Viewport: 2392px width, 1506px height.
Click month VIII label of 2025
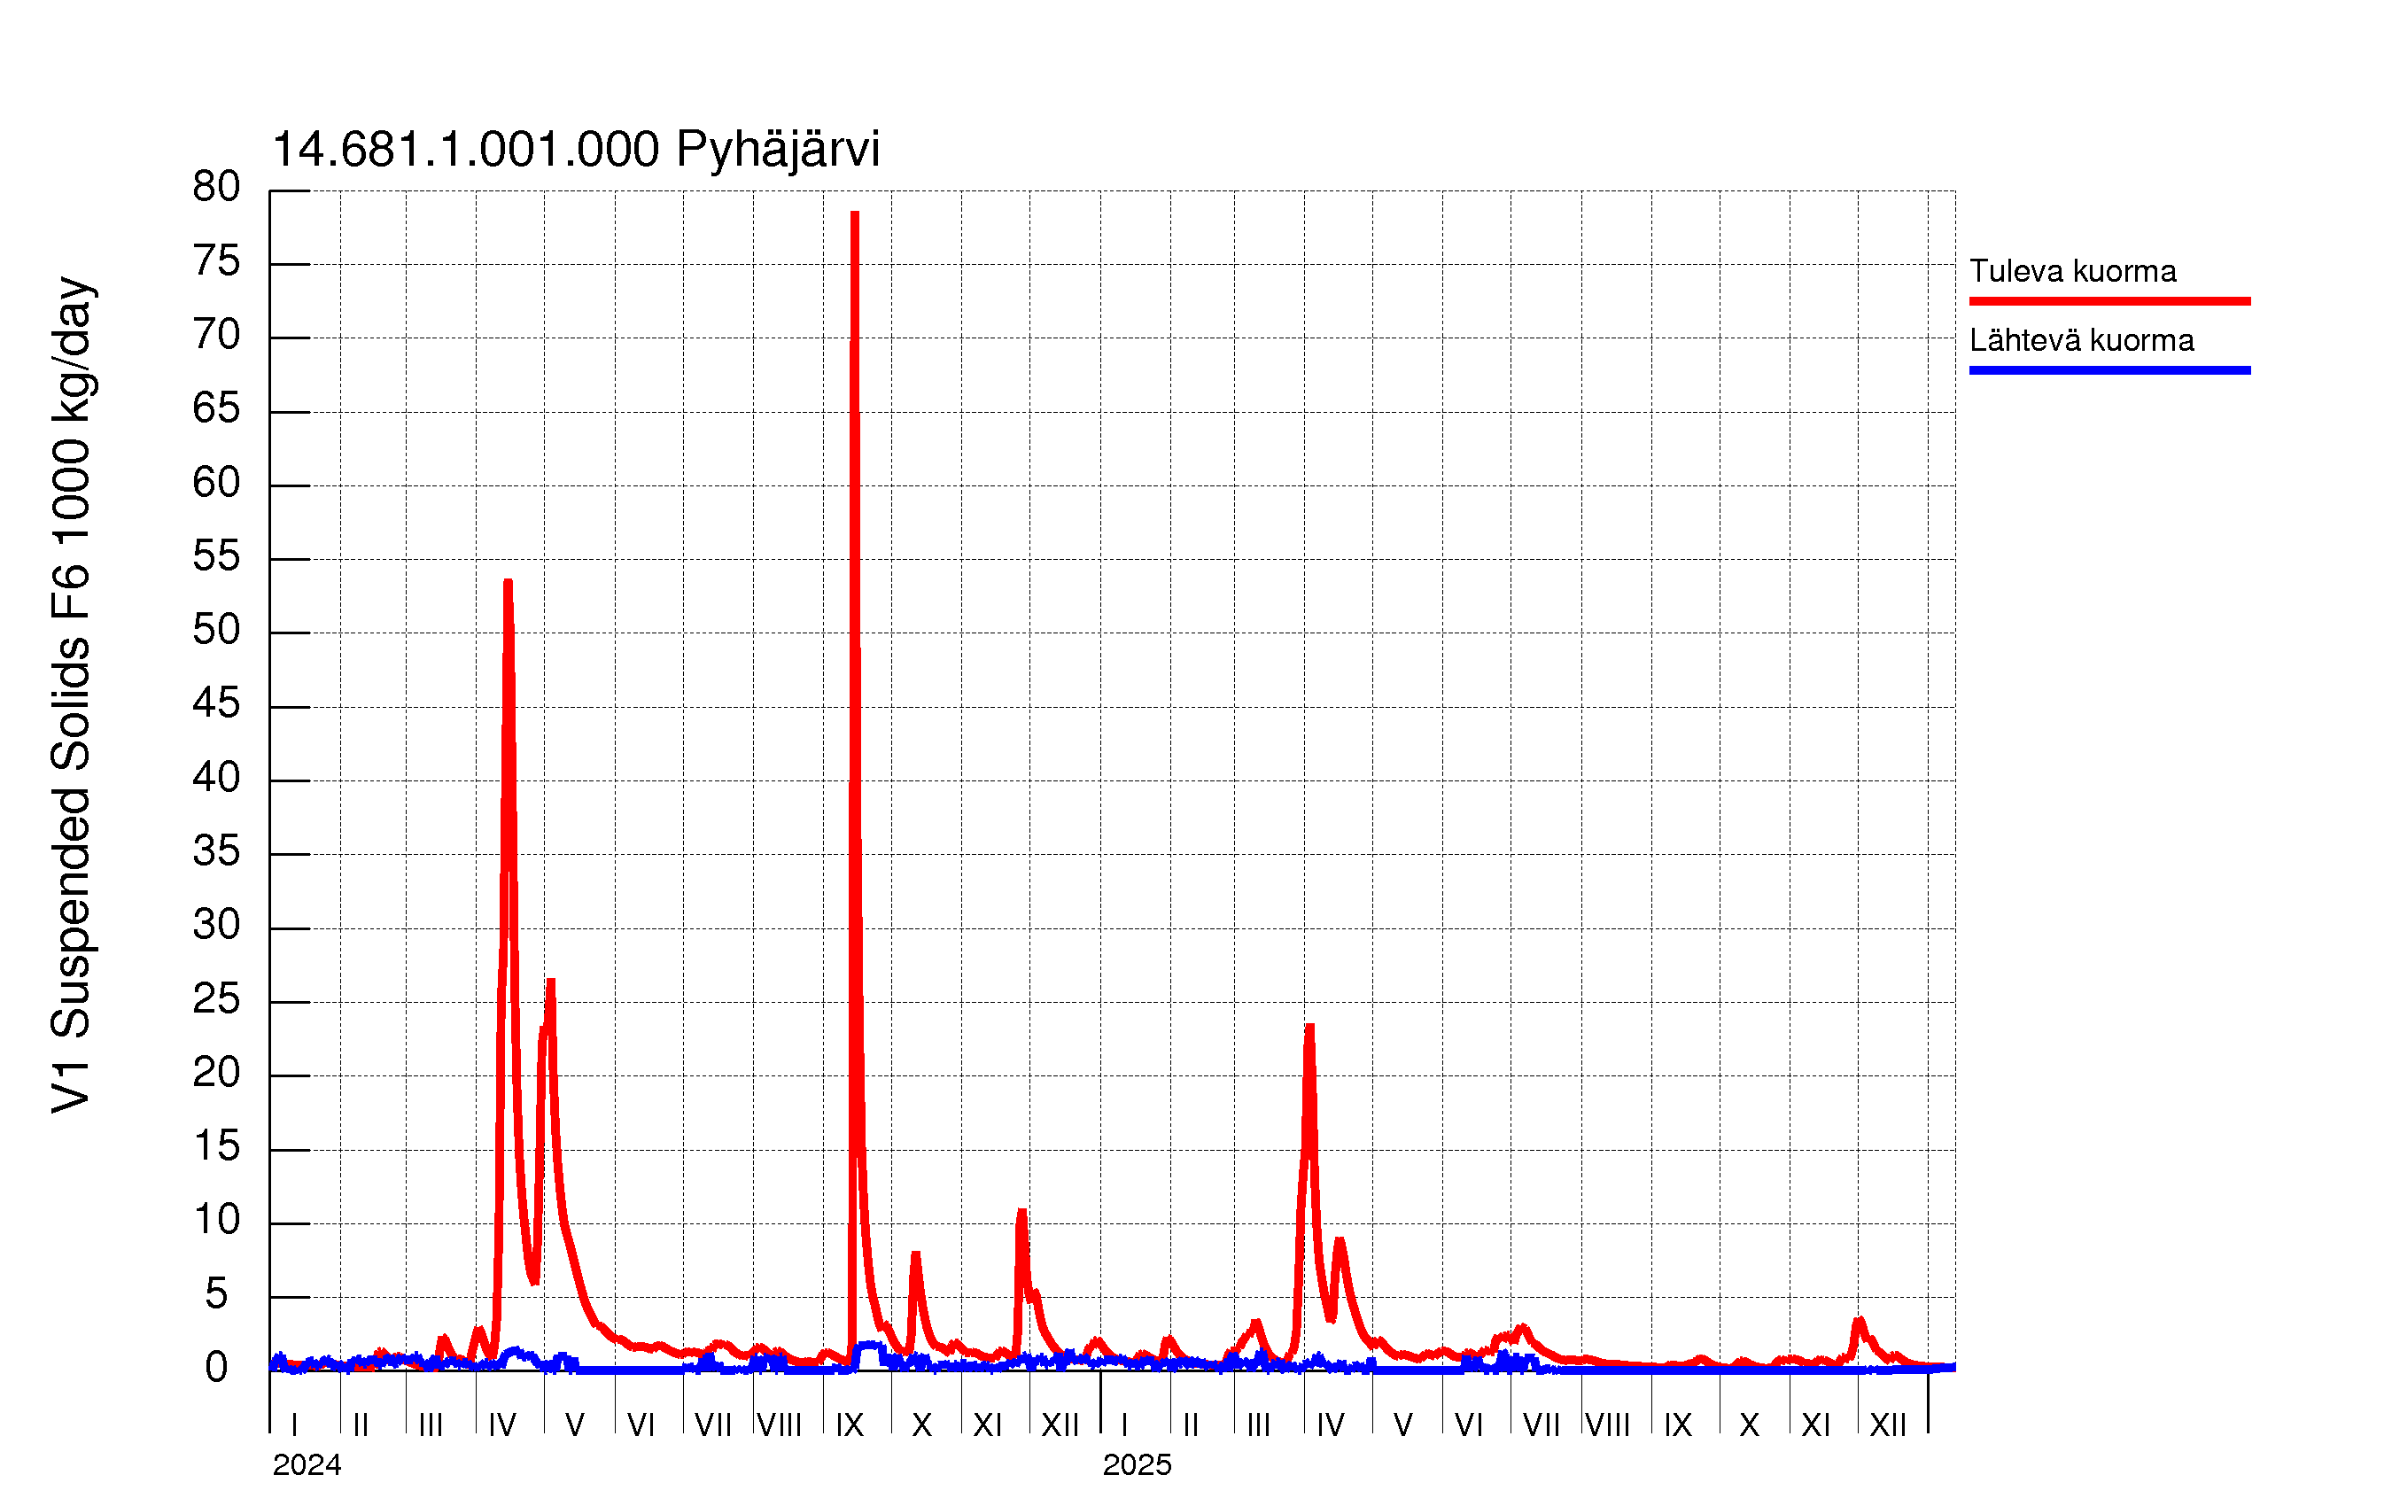pos(1607,1425)
